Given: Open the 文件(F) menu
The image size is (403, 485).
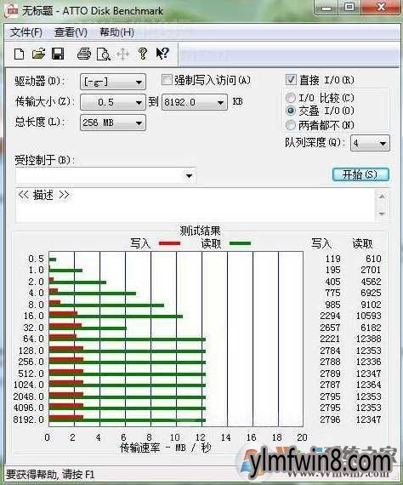Looking at the screenshot, I should click(26, 32).
